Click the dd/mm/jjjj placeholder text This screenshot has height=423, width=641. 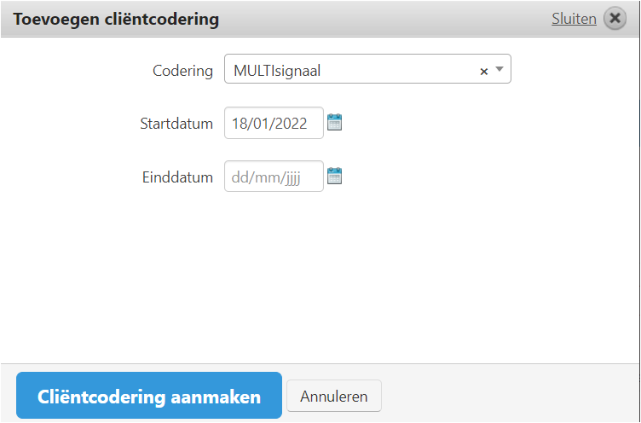[x=266, y=177]
